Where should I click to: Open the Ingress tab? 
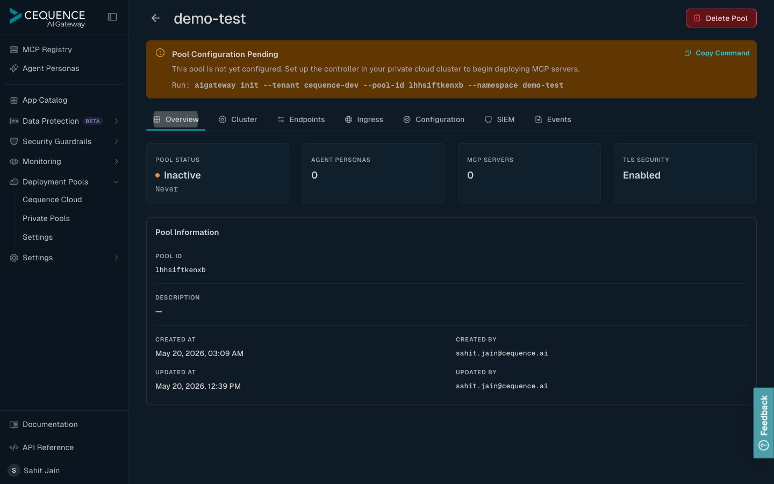click(x=364, y=119)
